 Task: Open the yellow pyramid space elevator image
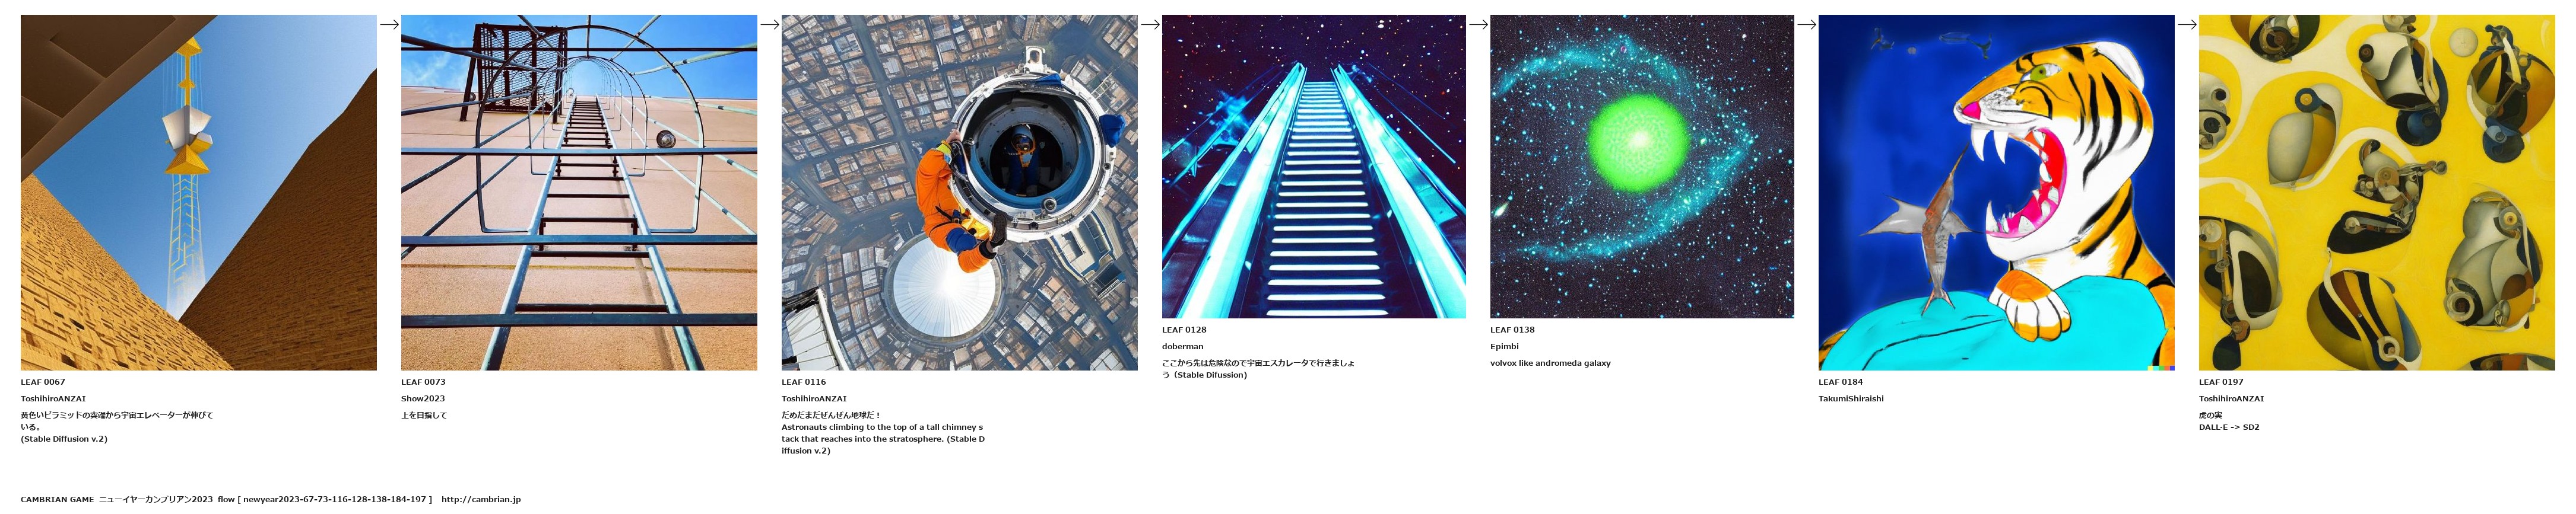pyautogui.click(x=199, y=193)
